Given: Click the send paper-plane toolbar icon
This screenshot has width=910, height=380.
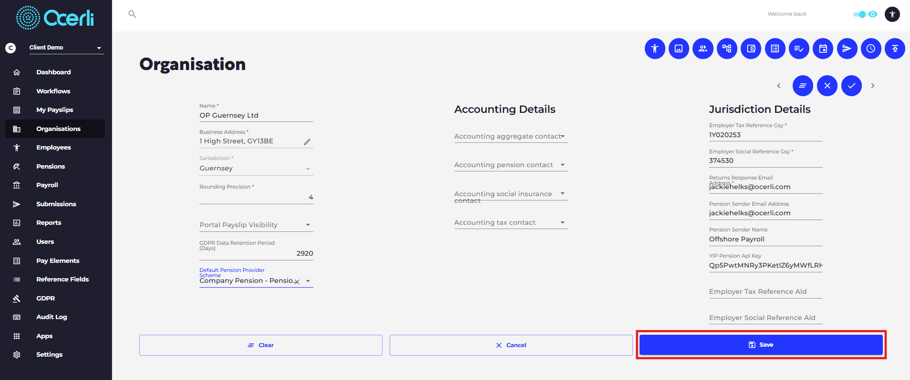Looking at the screenshot, I should click(x=847, y=49).
